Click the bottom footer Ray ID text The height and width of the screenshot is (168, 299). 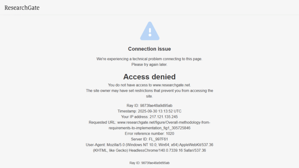coord(149,163)
